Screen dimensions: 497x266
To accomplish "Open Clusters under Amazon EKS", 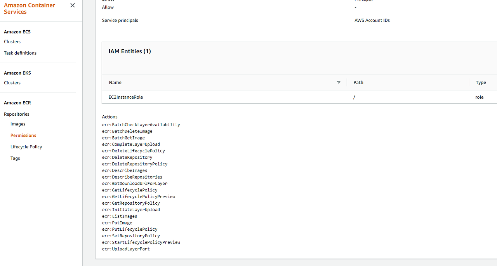I will pos(12,83).
